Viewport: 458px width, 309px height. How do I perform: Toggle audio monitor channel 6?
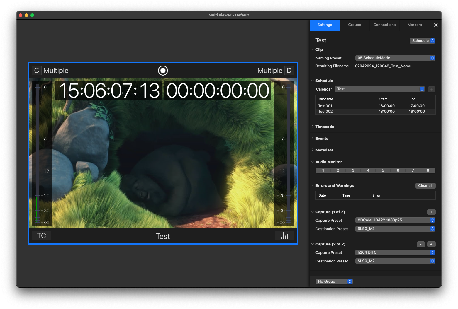click(398, 170)
